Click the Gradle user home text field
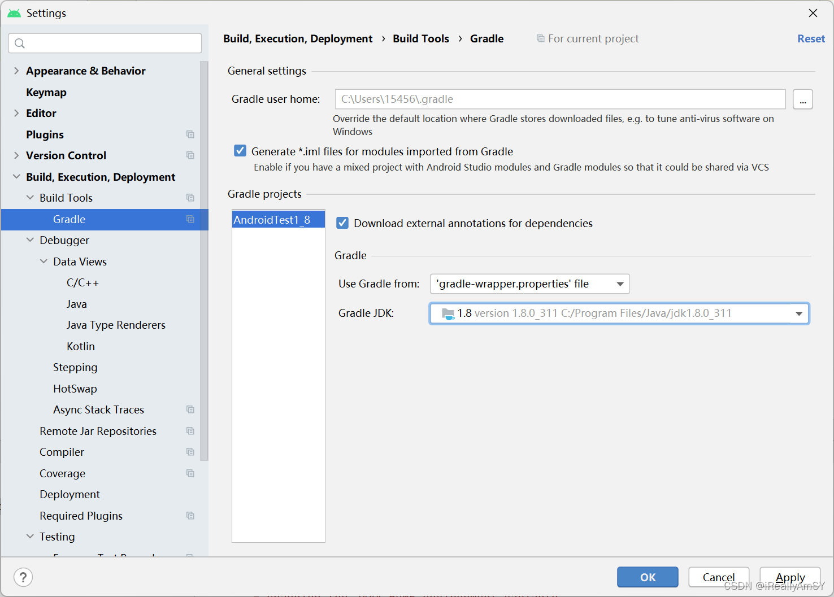This screenshot has width=834, height=597. [x=560, y=99]
